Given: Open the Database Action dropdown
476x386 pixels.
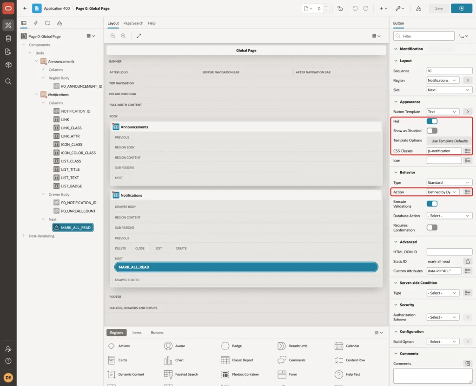Looking at the screenshot, I should pos(450,216).
